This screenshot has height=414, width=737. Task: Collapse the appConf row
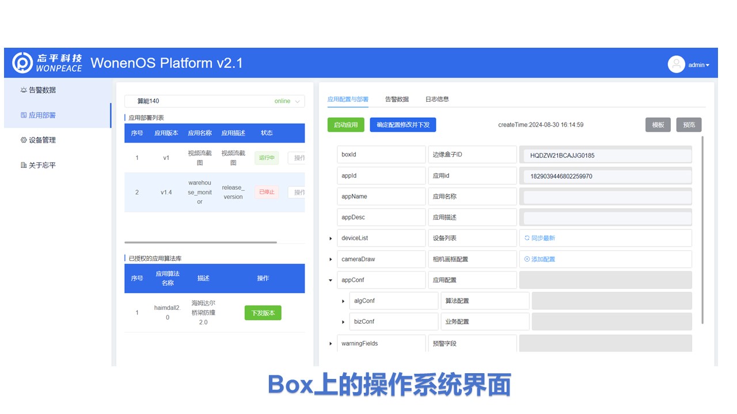(x=330, y=280)
